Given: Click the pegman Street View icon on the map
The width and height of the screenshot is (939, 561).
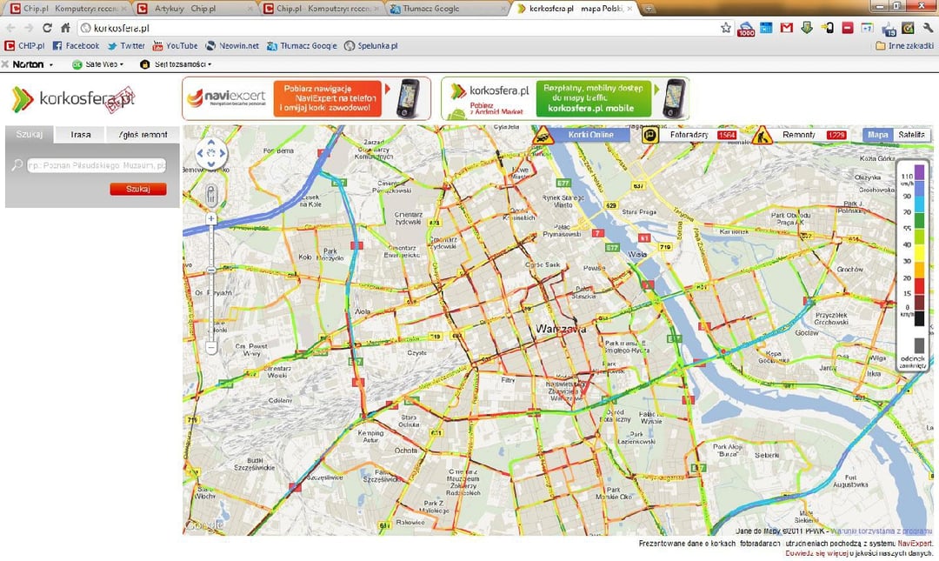Looking at the screenshot, I should point(210,193).
